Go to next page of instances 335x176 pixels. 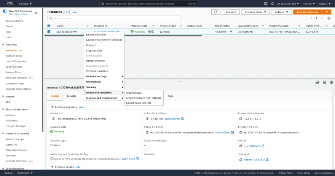(x=322, y=18)
